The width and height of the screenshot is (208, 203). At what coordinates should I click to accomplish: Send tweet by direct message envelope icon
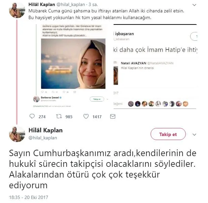[113, 116]
